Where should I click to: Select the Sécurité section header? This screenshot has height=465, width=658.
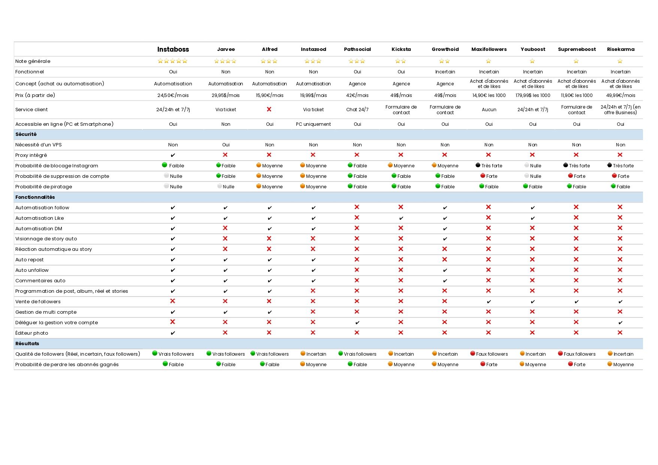point(328,134)
